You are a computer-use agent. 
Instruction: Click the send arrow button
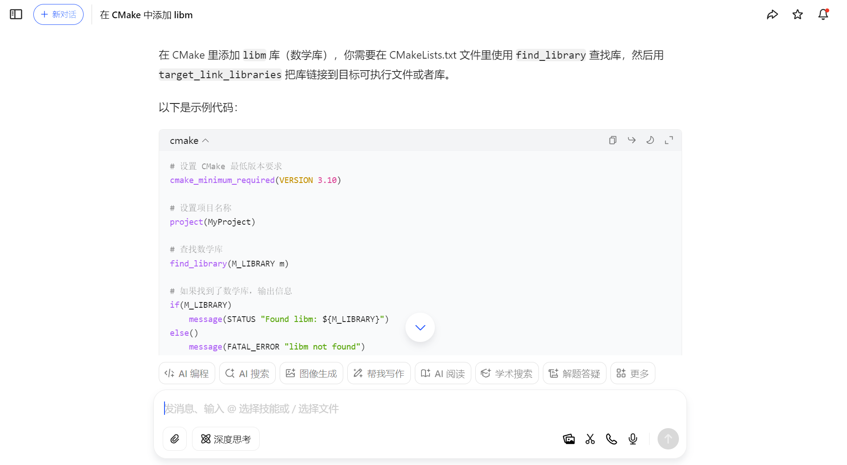668,439
